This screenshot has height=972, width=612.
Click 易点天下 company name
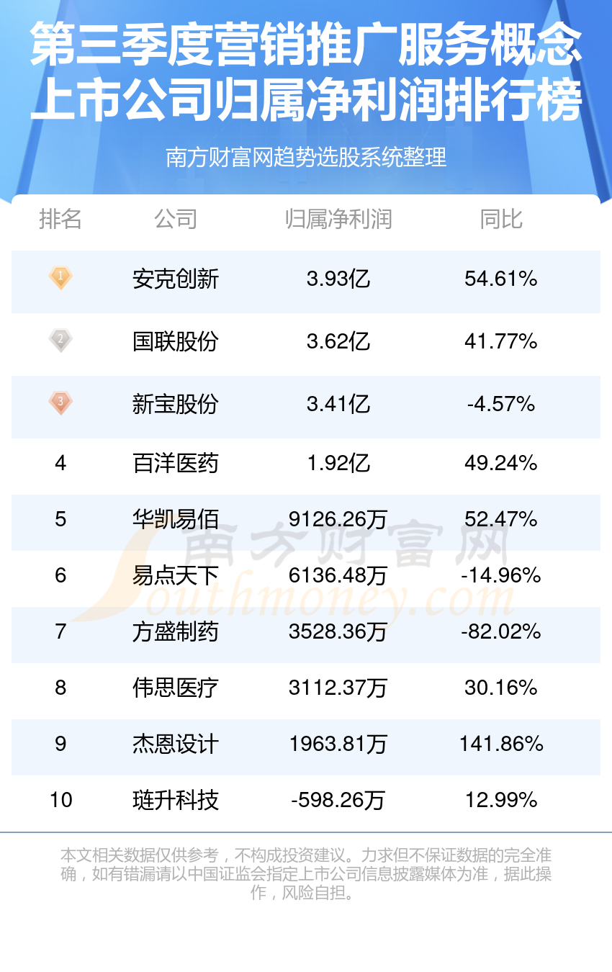click(x=176, y=575)
